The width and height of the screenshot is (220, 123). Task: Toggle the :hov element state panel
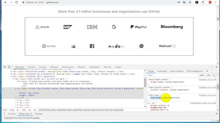pyautogui.click(x=202, y=75)
